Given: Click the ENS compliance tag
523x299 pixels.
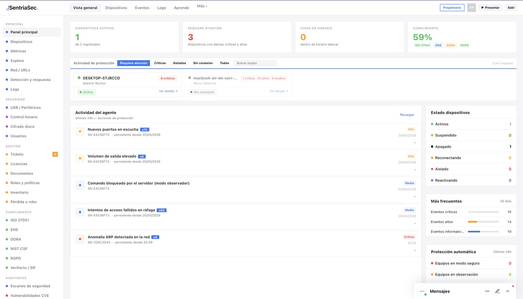Looking at the screenshot, I should pos(438,45).
